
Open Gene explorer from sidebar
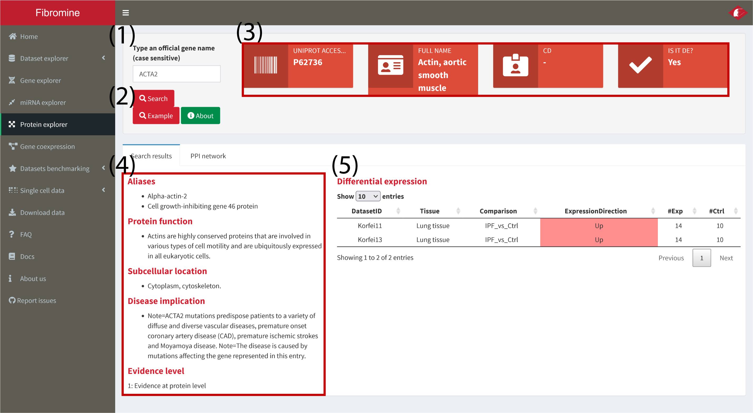pyautogui.click(x=57, y=80)
